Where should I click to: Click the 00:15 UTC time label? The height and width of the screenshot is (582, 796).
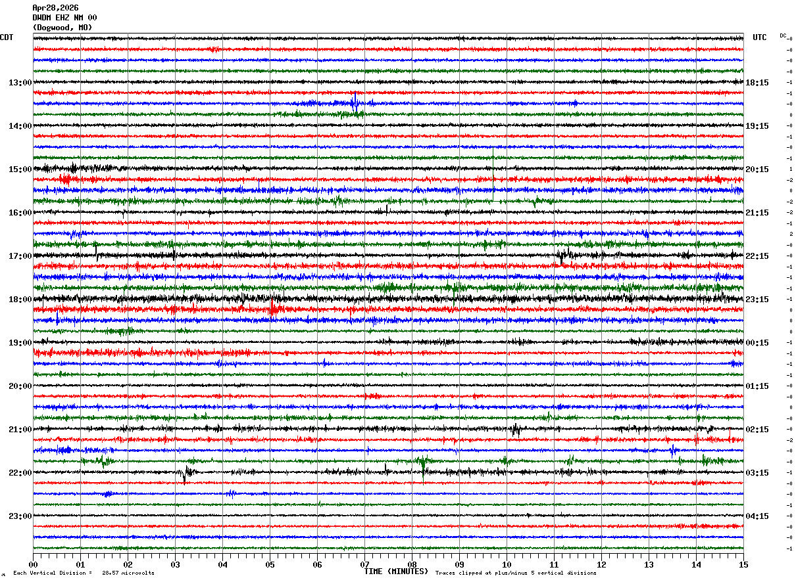click(757, 343)
